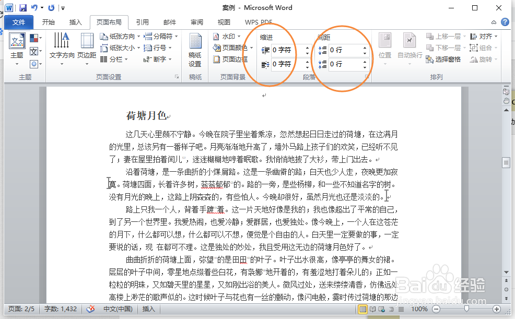Click the Save icon in quick access toolbar
The width and height of the screenshot is (515, 319).
(22, 7)
